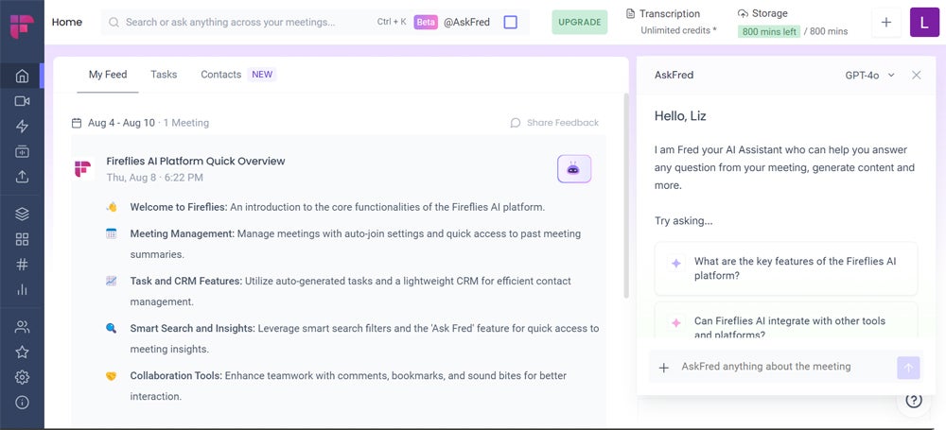Open the video meetings icon in sidebar

(x=22, y=101)
